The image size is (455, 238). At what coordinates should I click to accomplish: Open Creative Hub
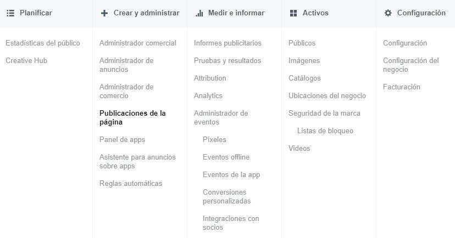coord(26,61)
